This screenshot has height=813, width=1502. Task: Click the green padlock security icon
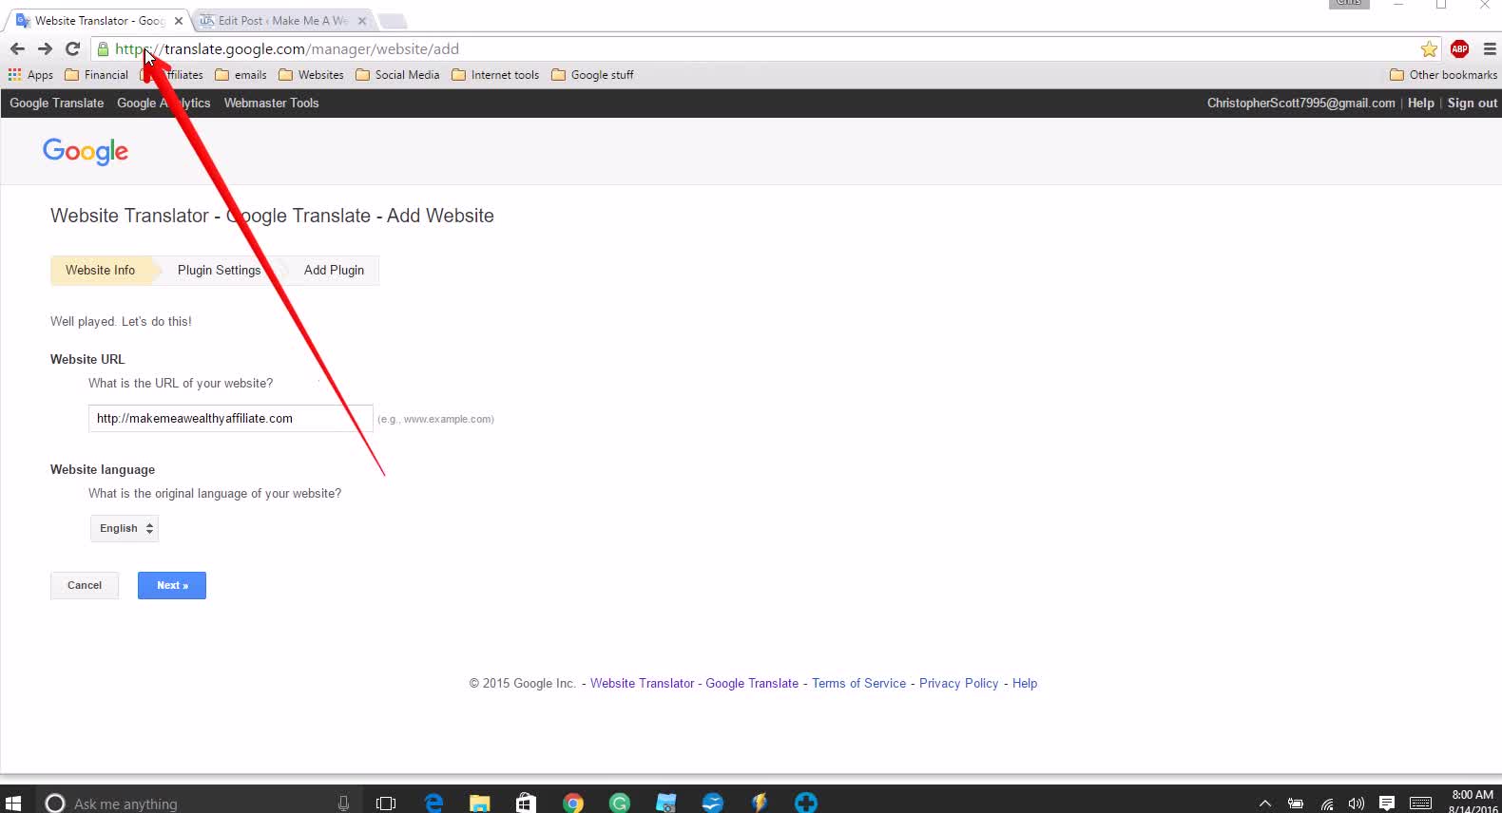103,48
